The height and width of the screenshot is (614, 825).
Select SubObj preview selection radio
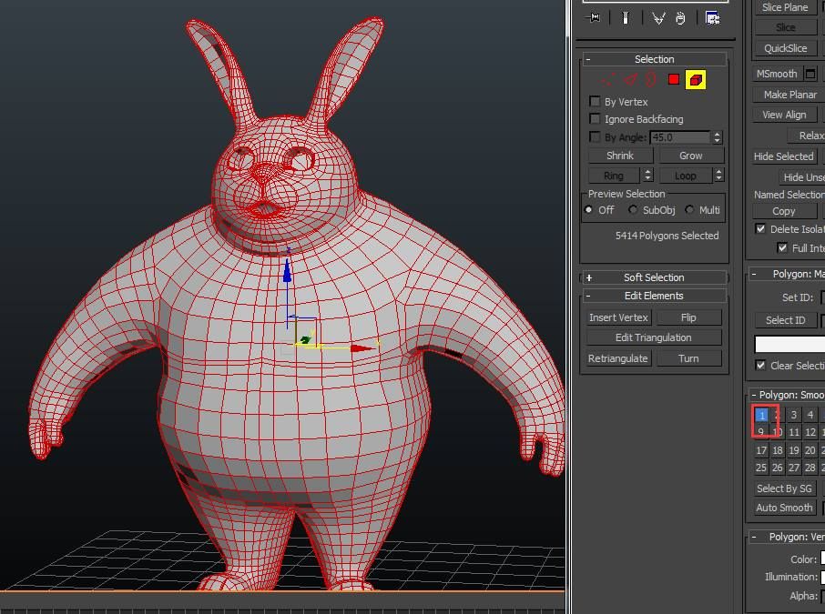pos(633,210)
